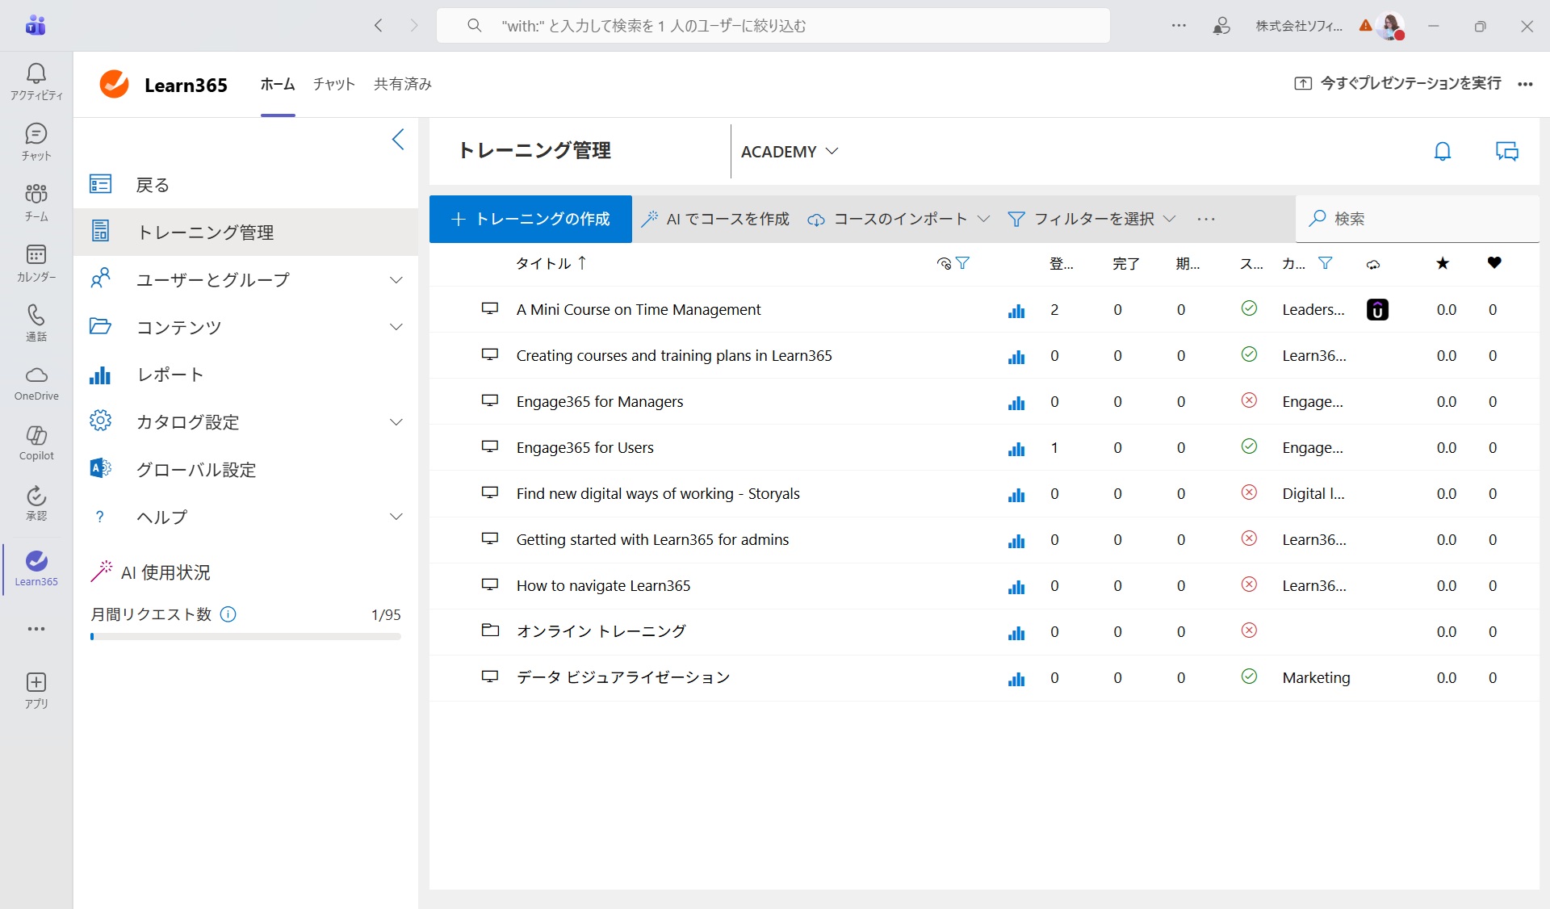Switch to the 共有済み tab
The height and width of the screenshot is (909, 1550).
tap(403, 84)
